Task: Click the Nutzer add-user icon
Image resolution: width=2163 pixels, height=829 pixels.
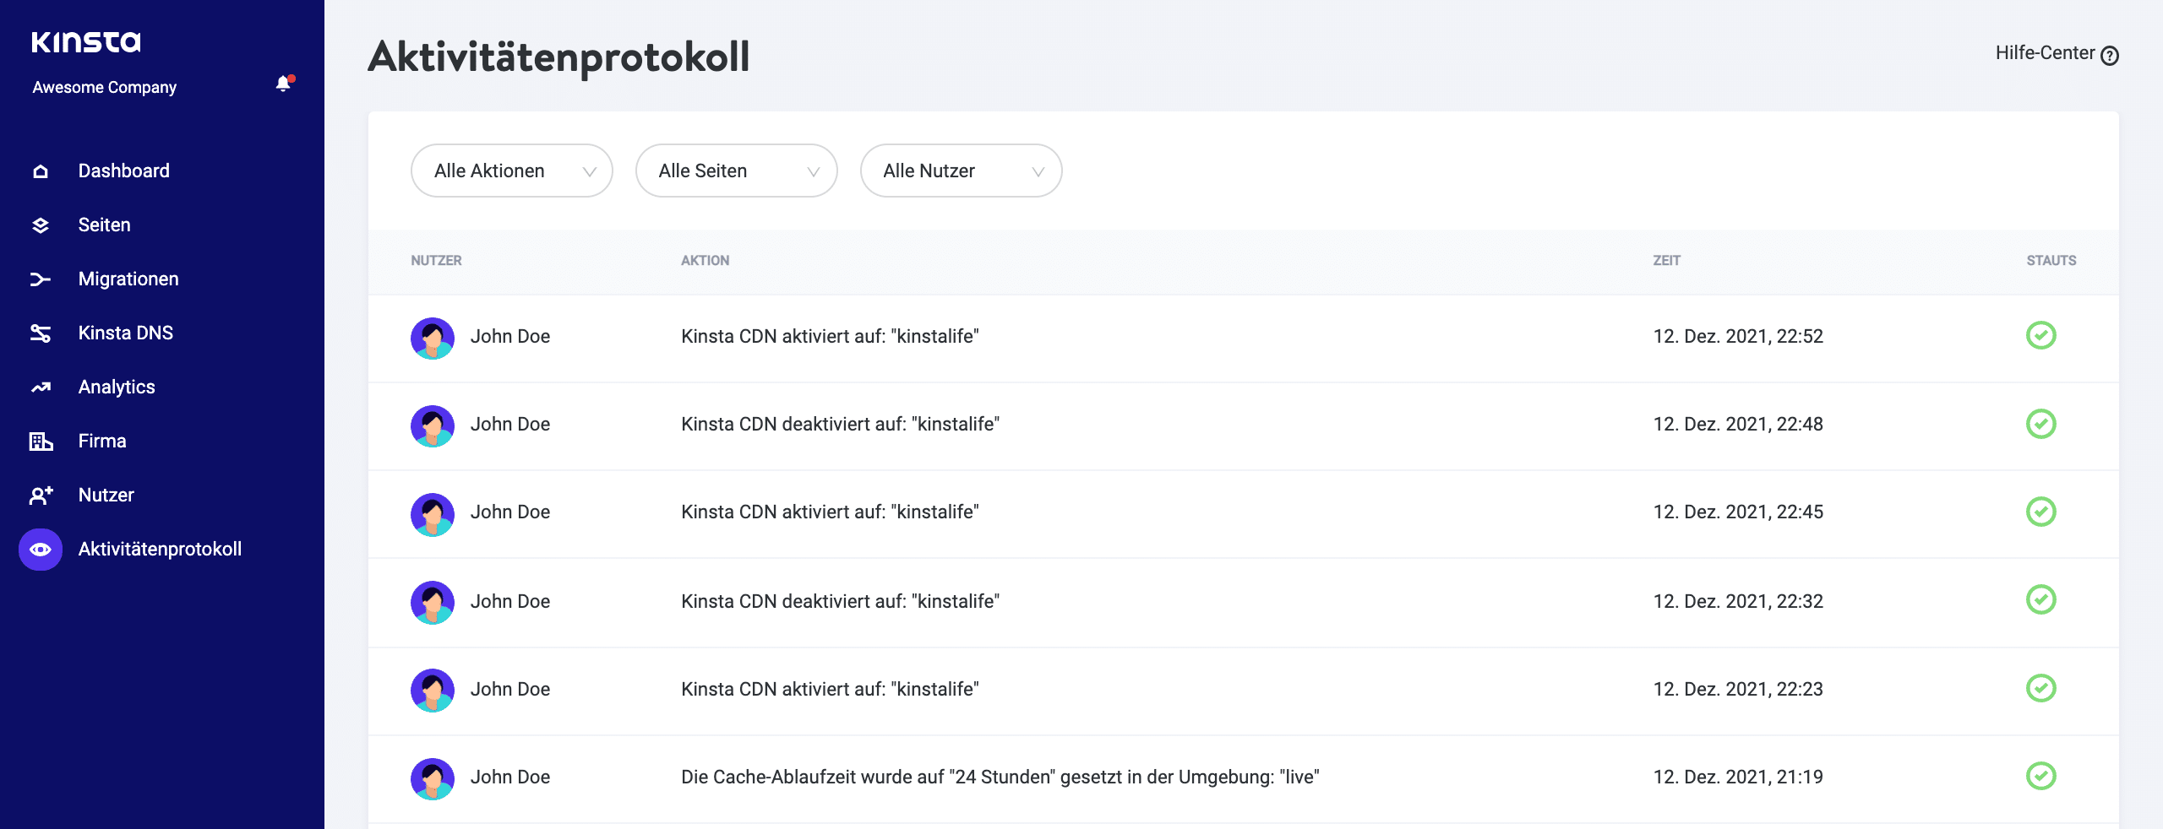Action: tap(41, 496)
